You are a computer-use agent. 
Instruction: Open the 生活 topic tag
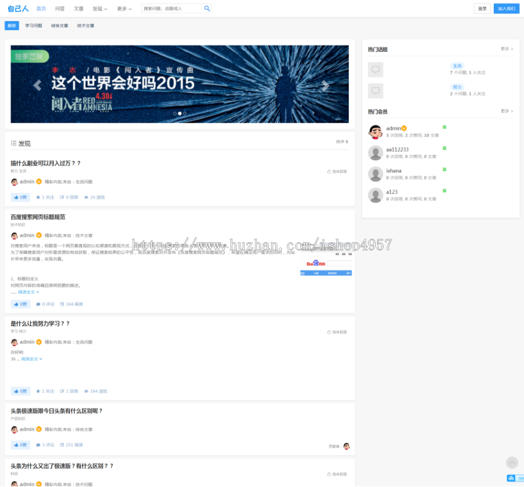coord(457,66)
